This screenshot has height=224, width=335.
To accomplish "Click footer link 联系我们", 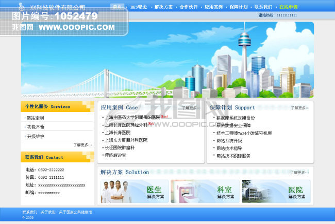I will [30, 212].
